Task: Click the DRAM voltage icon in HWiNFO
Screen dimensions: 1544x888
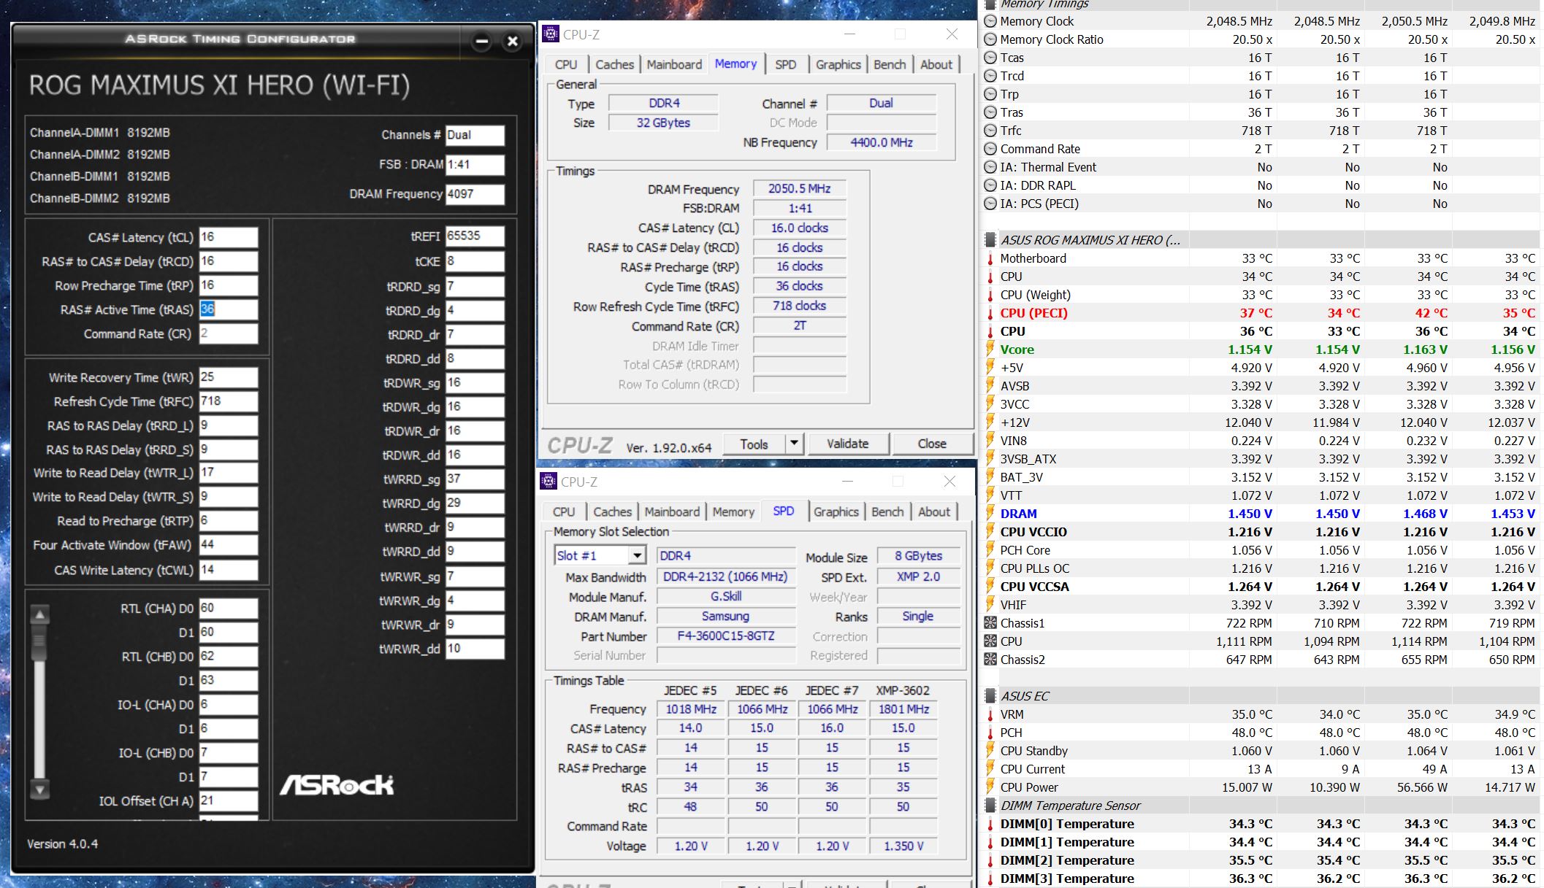Action: tap(991, 514)
